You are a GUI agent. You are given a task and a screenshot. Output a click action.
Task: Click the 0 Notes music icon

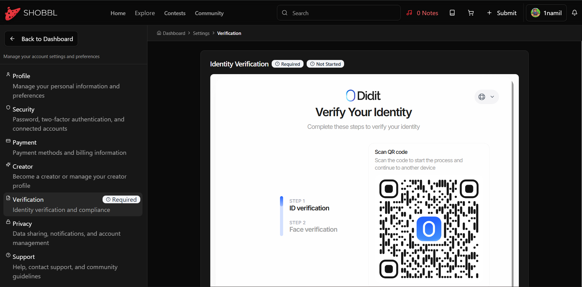(409, 13)
